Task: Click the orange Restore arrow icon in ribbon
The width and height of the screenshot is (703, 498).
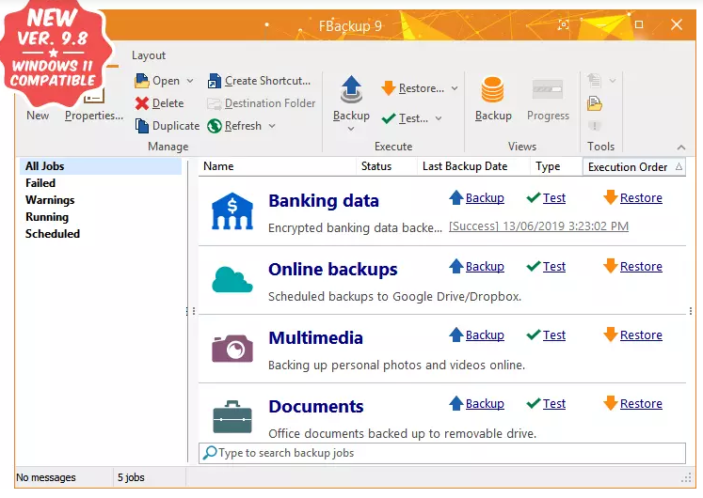Action: [x=389, y=88]
